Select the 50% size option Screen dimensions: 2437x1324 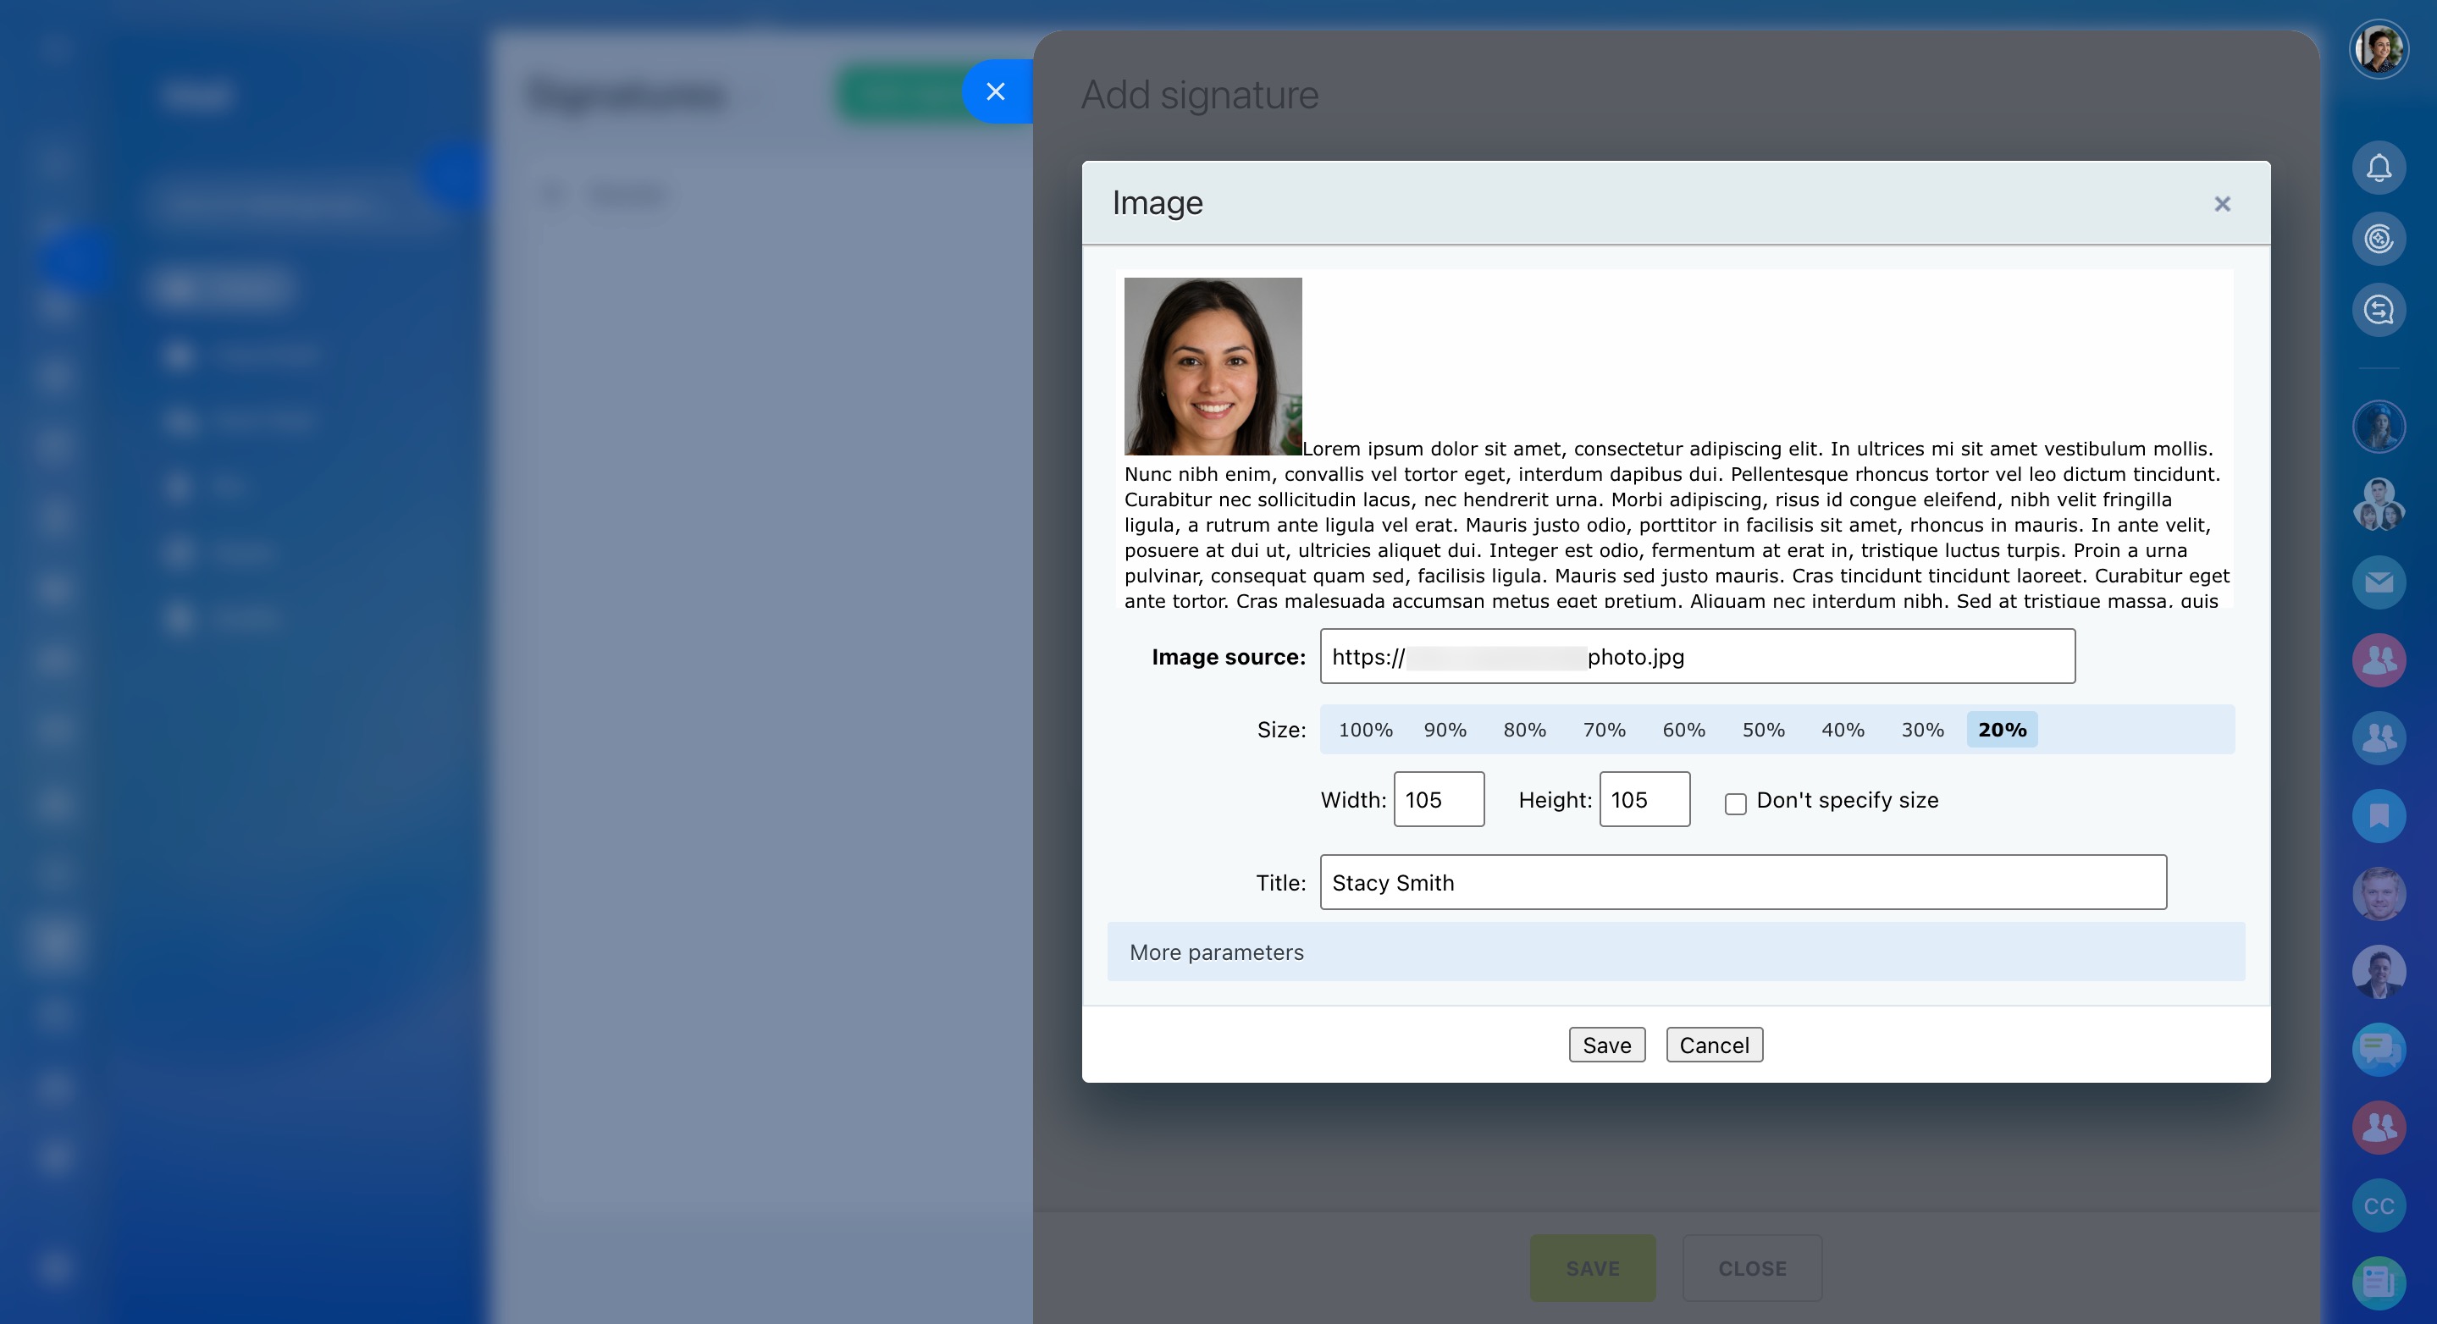pyautogui.click(x=1764, y=730)
